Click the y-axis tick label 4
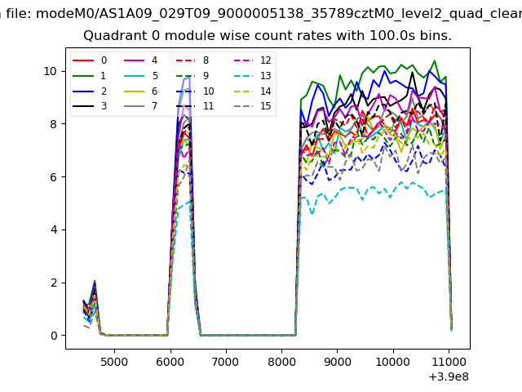The image size is (522, 392). [55, 229]
